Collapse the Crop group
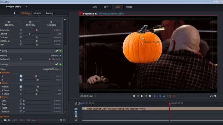The height and width of the screenshot is (125, 223). (1, 97)
